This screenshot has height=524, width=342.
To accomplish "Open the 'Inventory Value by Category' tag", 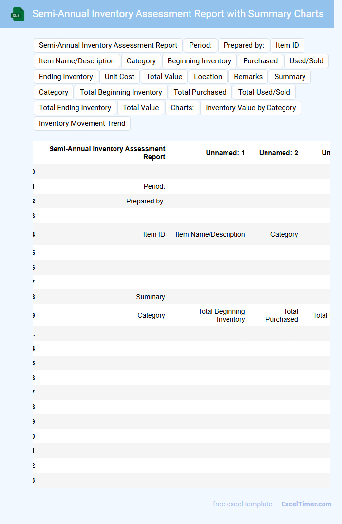I will click(x=250, y=108).
